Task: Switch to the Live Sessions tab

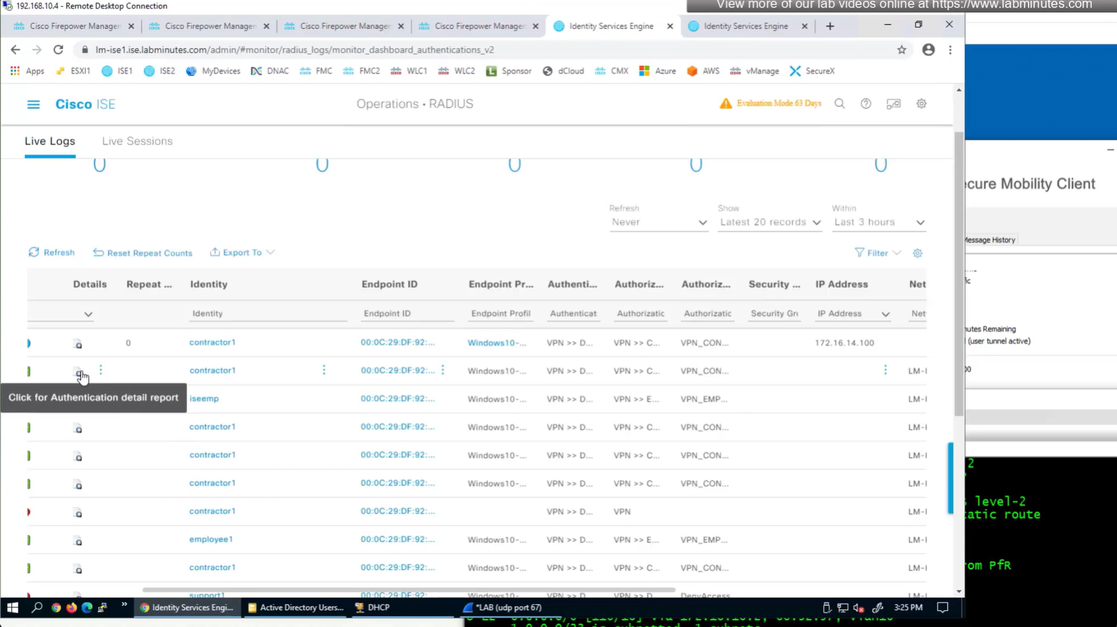Action: (137, 141)
